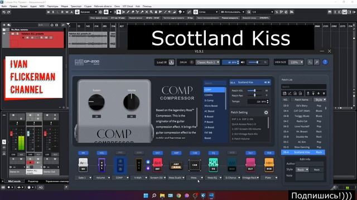Click the DRUM button
Screen dimensions: 357x200
184,62
